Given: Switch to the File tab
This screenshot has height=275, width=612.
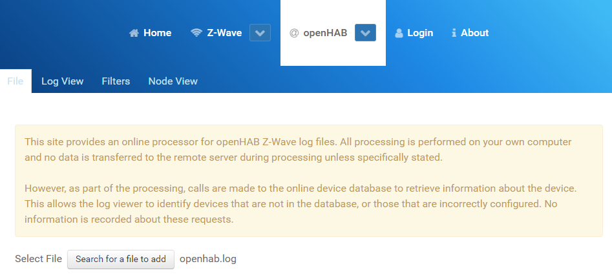Looking at the screenshot, I should 16,81.
